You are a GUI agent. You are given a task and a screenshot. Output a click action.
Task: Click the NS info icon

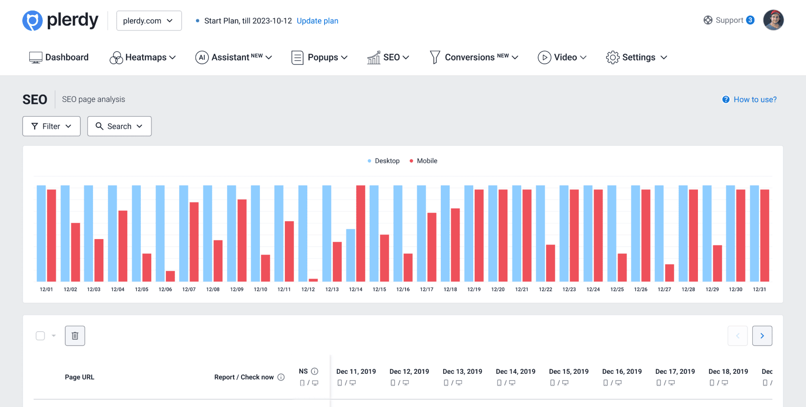point(315,371)
